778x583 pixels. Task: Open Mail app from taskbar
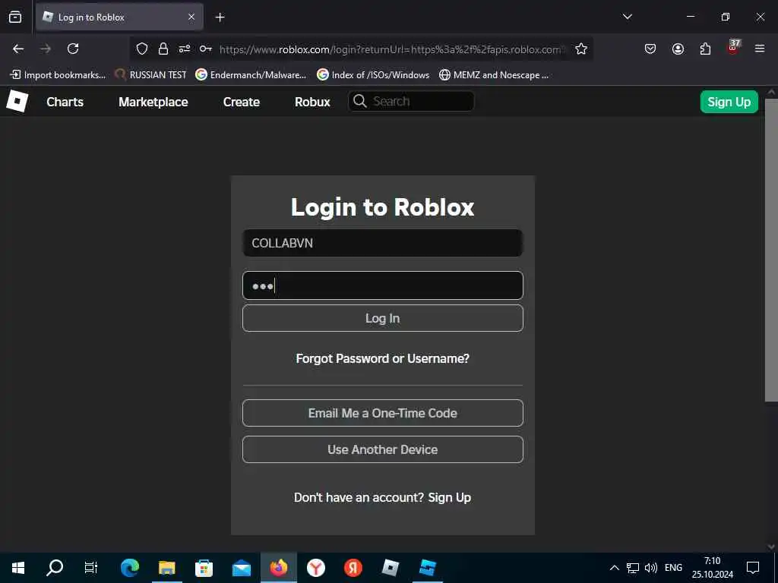[x=241, y=568]
